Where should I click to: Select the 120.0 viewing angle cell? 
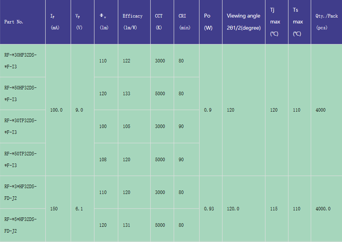(x=233, y=209)
